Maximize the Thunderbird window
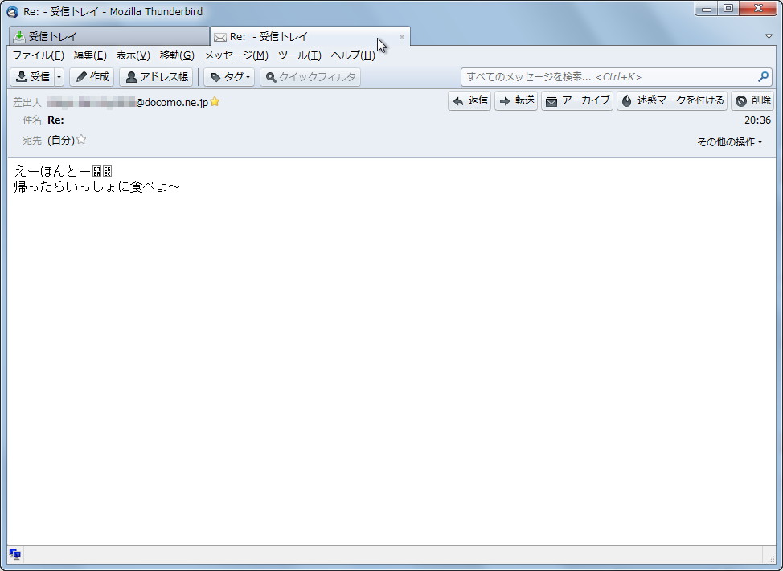 point(728,9)
